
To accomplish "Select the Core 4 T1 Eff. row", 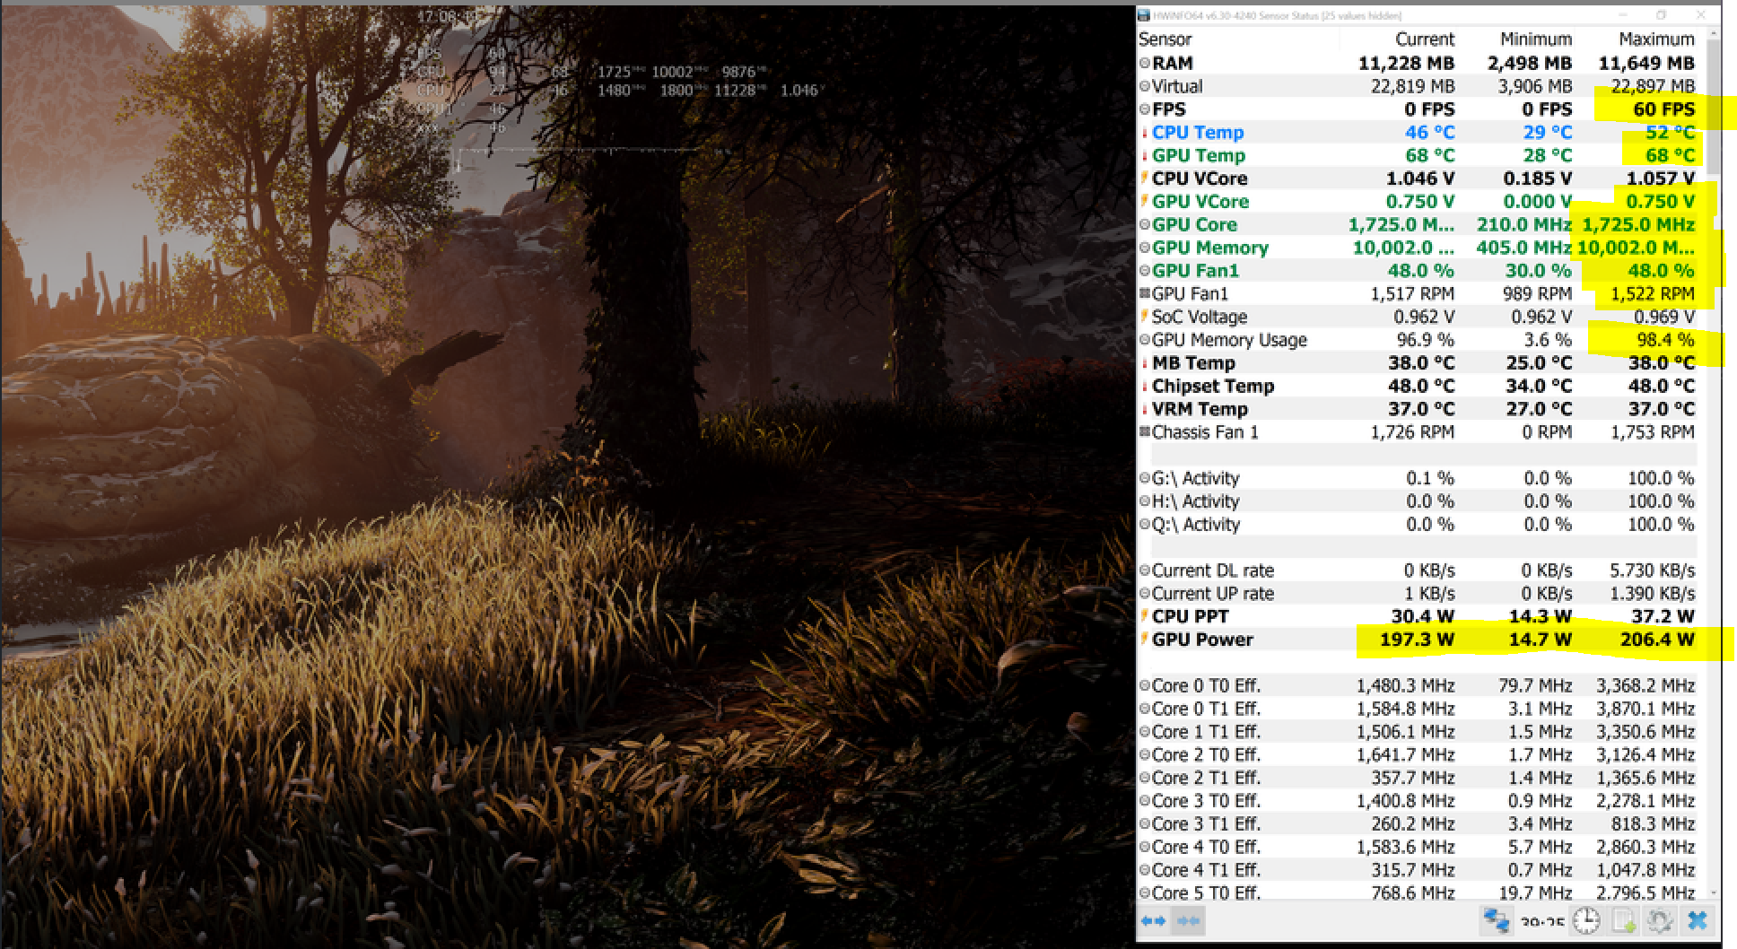I will (1418, 870).
